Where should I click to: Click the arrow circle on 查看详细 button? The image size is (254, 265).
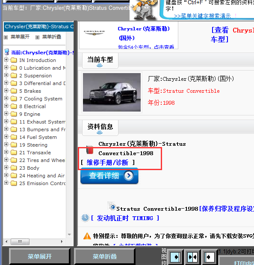tap(129, 176)
